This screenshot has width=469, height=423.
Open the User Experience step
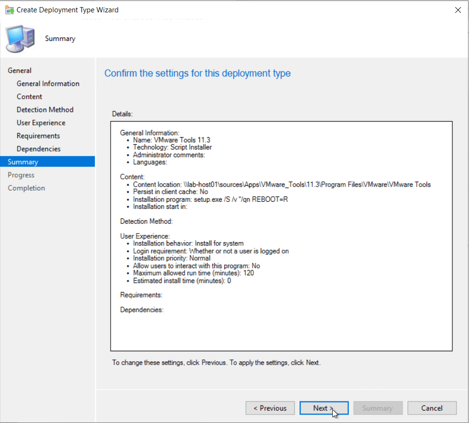41,122
